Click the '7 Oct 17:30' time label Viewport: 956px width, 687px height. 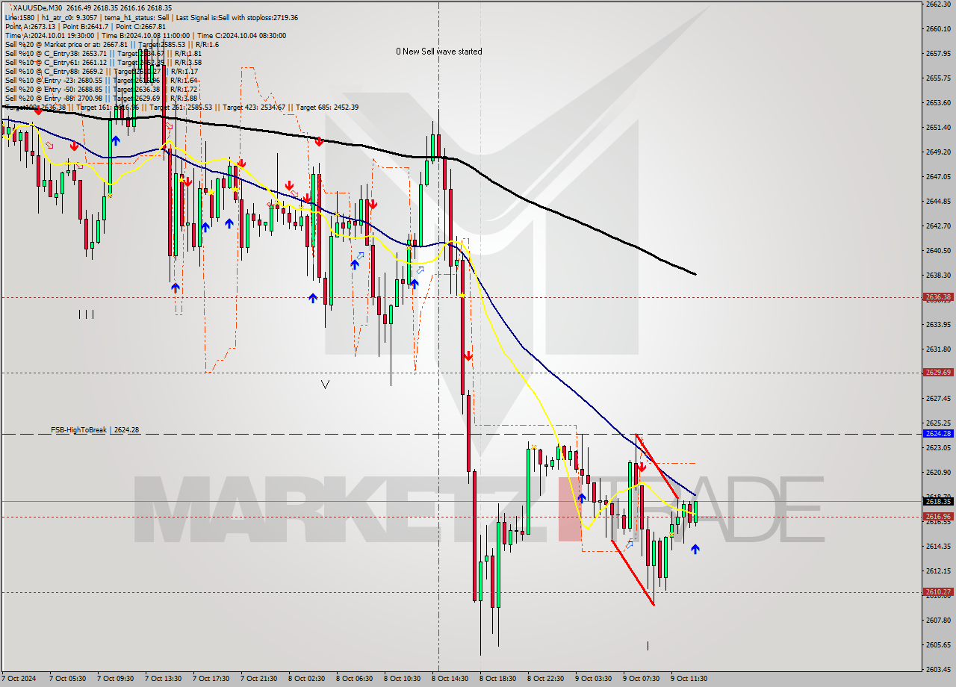[211, 679]
